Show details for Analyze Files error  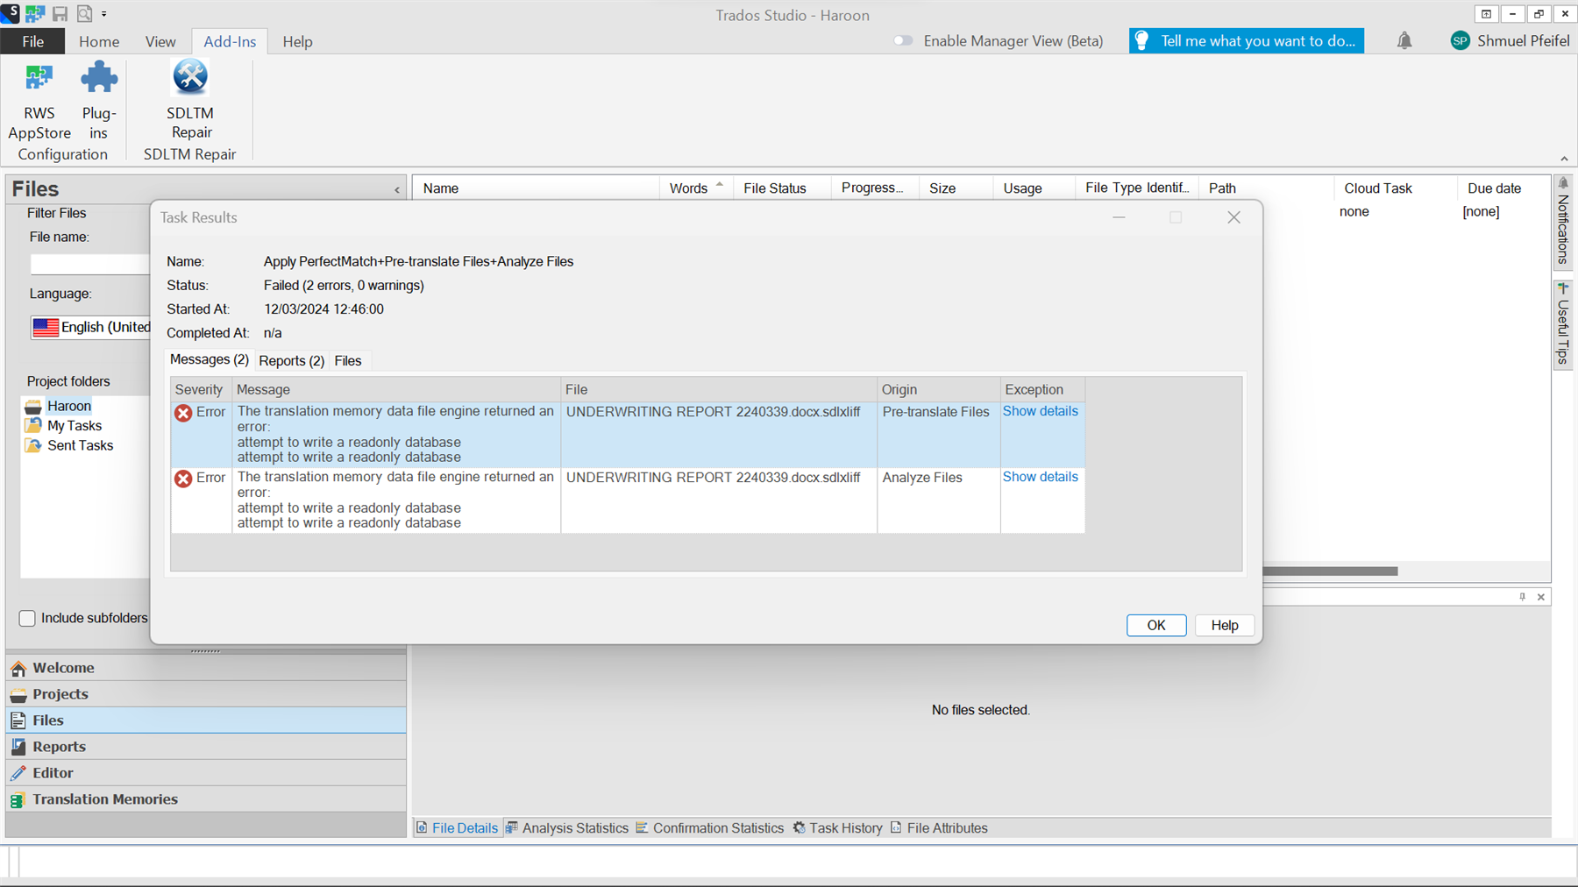click(1041, 477)
